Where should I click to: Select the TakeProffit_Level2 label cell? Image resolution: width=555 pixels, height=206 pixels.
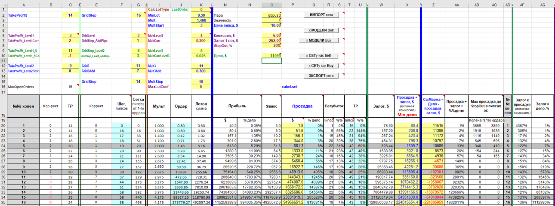[x=23, y=66]
